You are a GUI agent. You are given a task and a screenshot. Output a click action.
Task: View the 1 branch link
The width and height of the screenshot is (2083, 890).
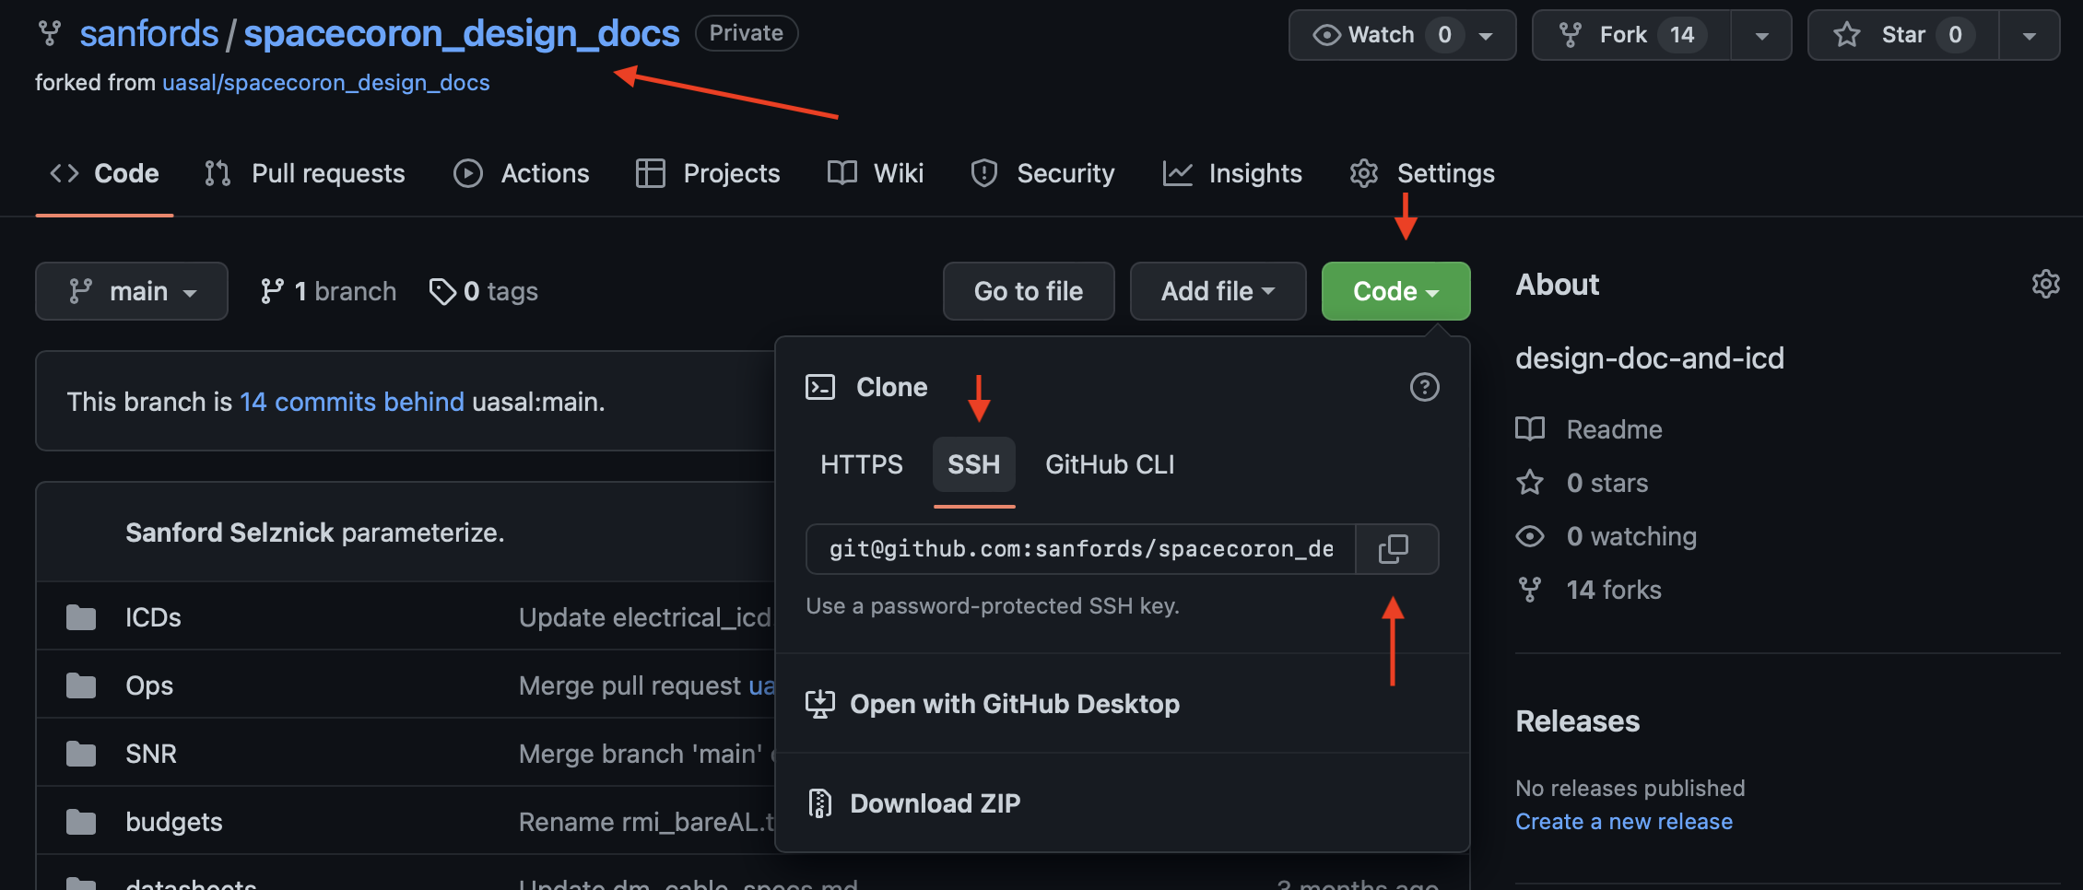tap(328, 291)
